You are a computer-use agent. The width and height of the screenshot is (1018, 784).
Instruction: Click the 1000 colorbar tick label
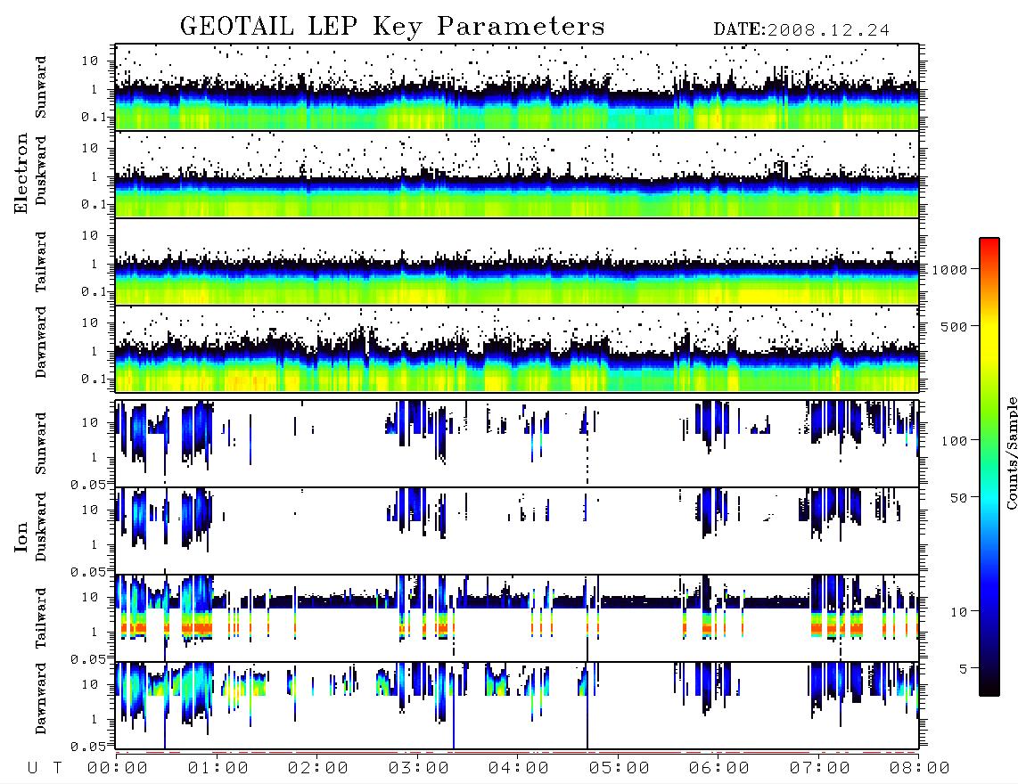(949, 270)
